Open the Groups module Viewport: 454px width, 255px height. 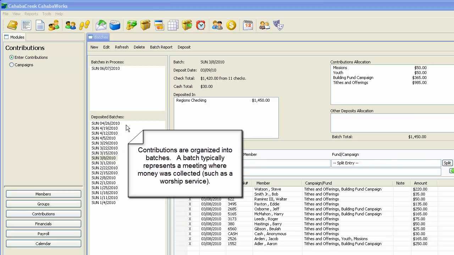click(x=43, y=204)
